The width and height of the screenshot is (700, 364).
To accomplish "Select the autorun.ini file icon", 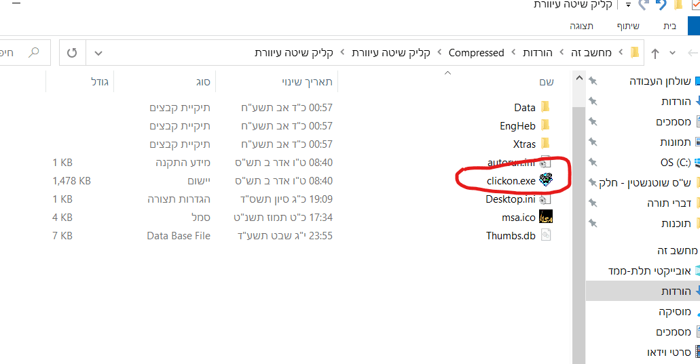I will [545, 162].
